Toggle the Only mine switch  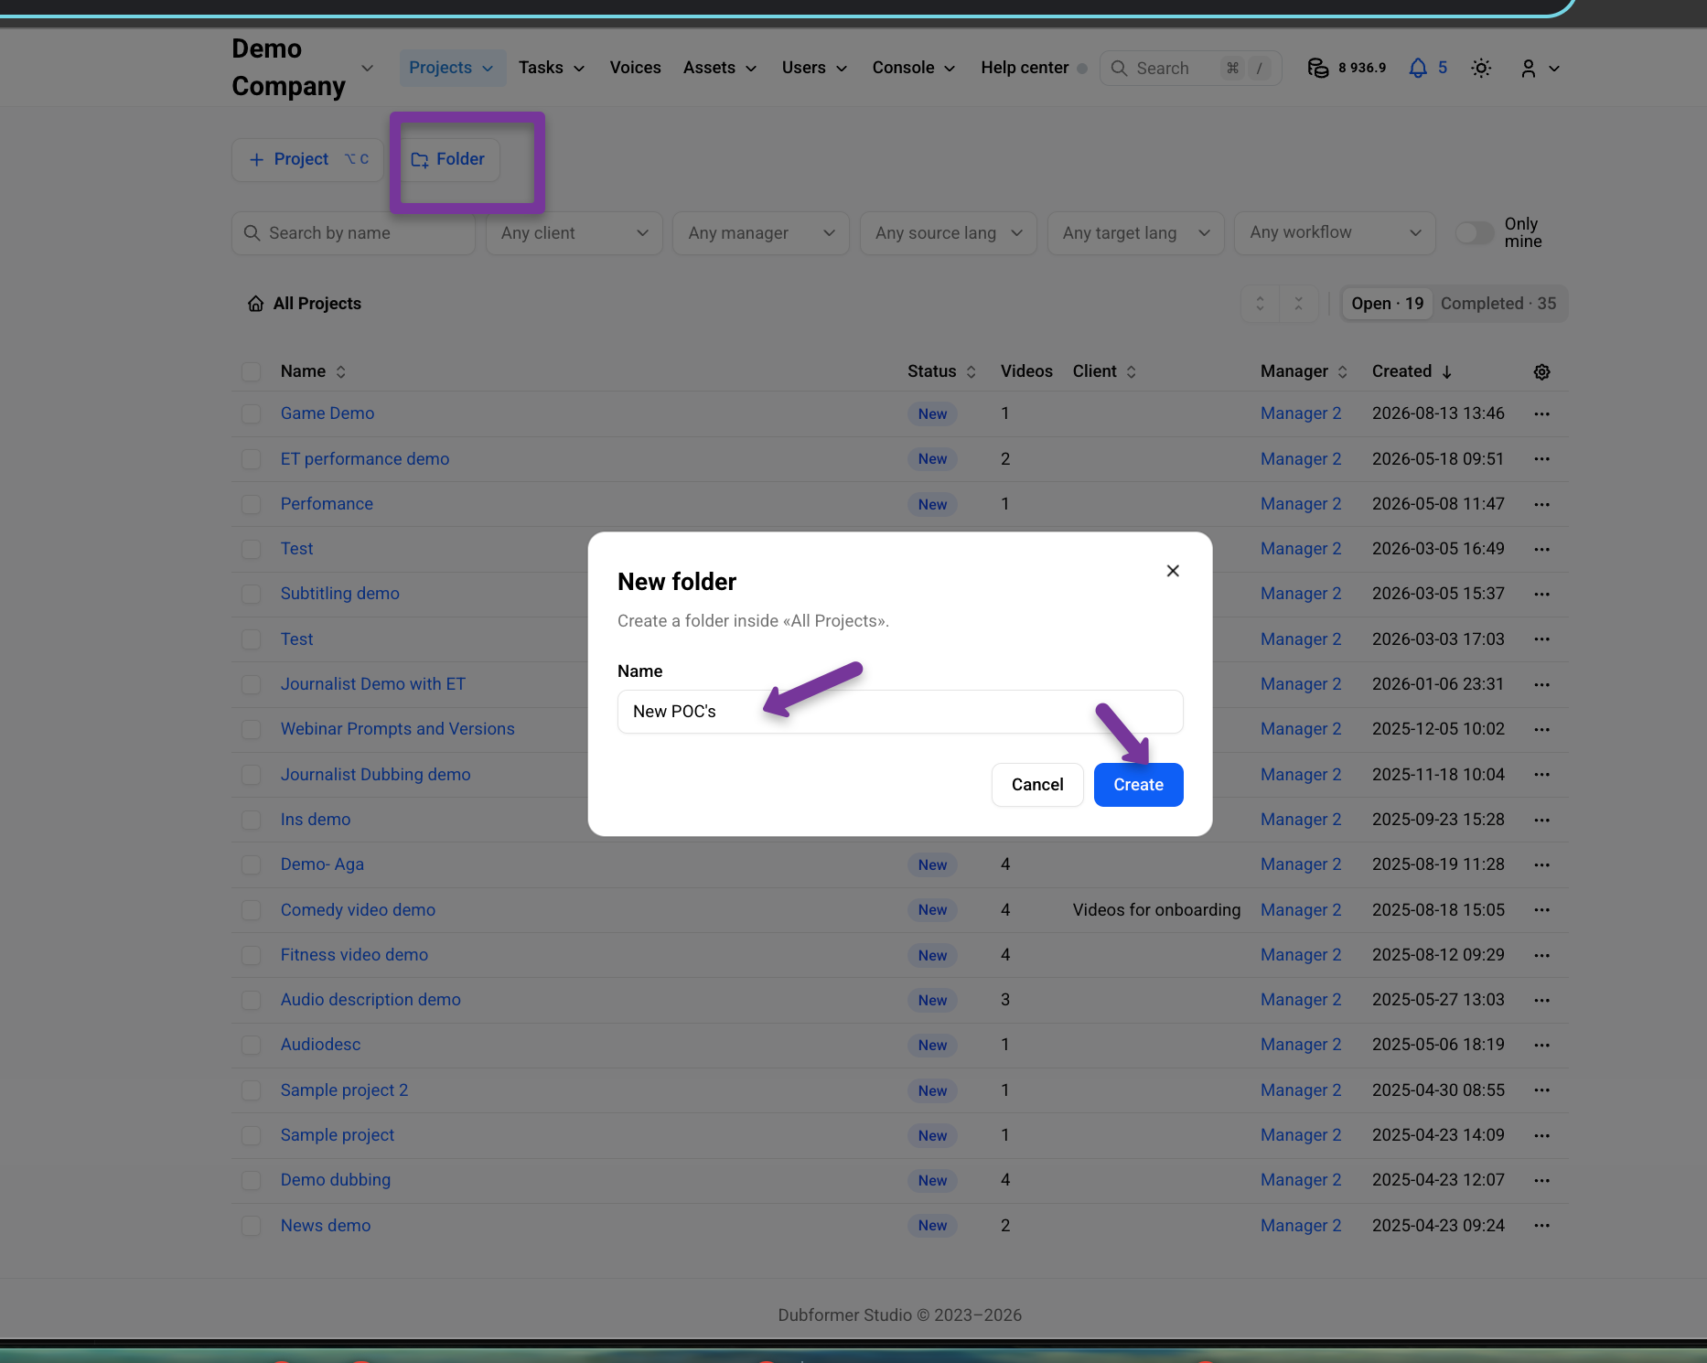tap(1474, 232)
